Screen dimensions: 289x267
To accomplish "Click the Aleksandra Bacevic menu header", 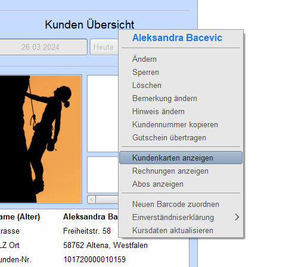I will click(x=177, y=37).
